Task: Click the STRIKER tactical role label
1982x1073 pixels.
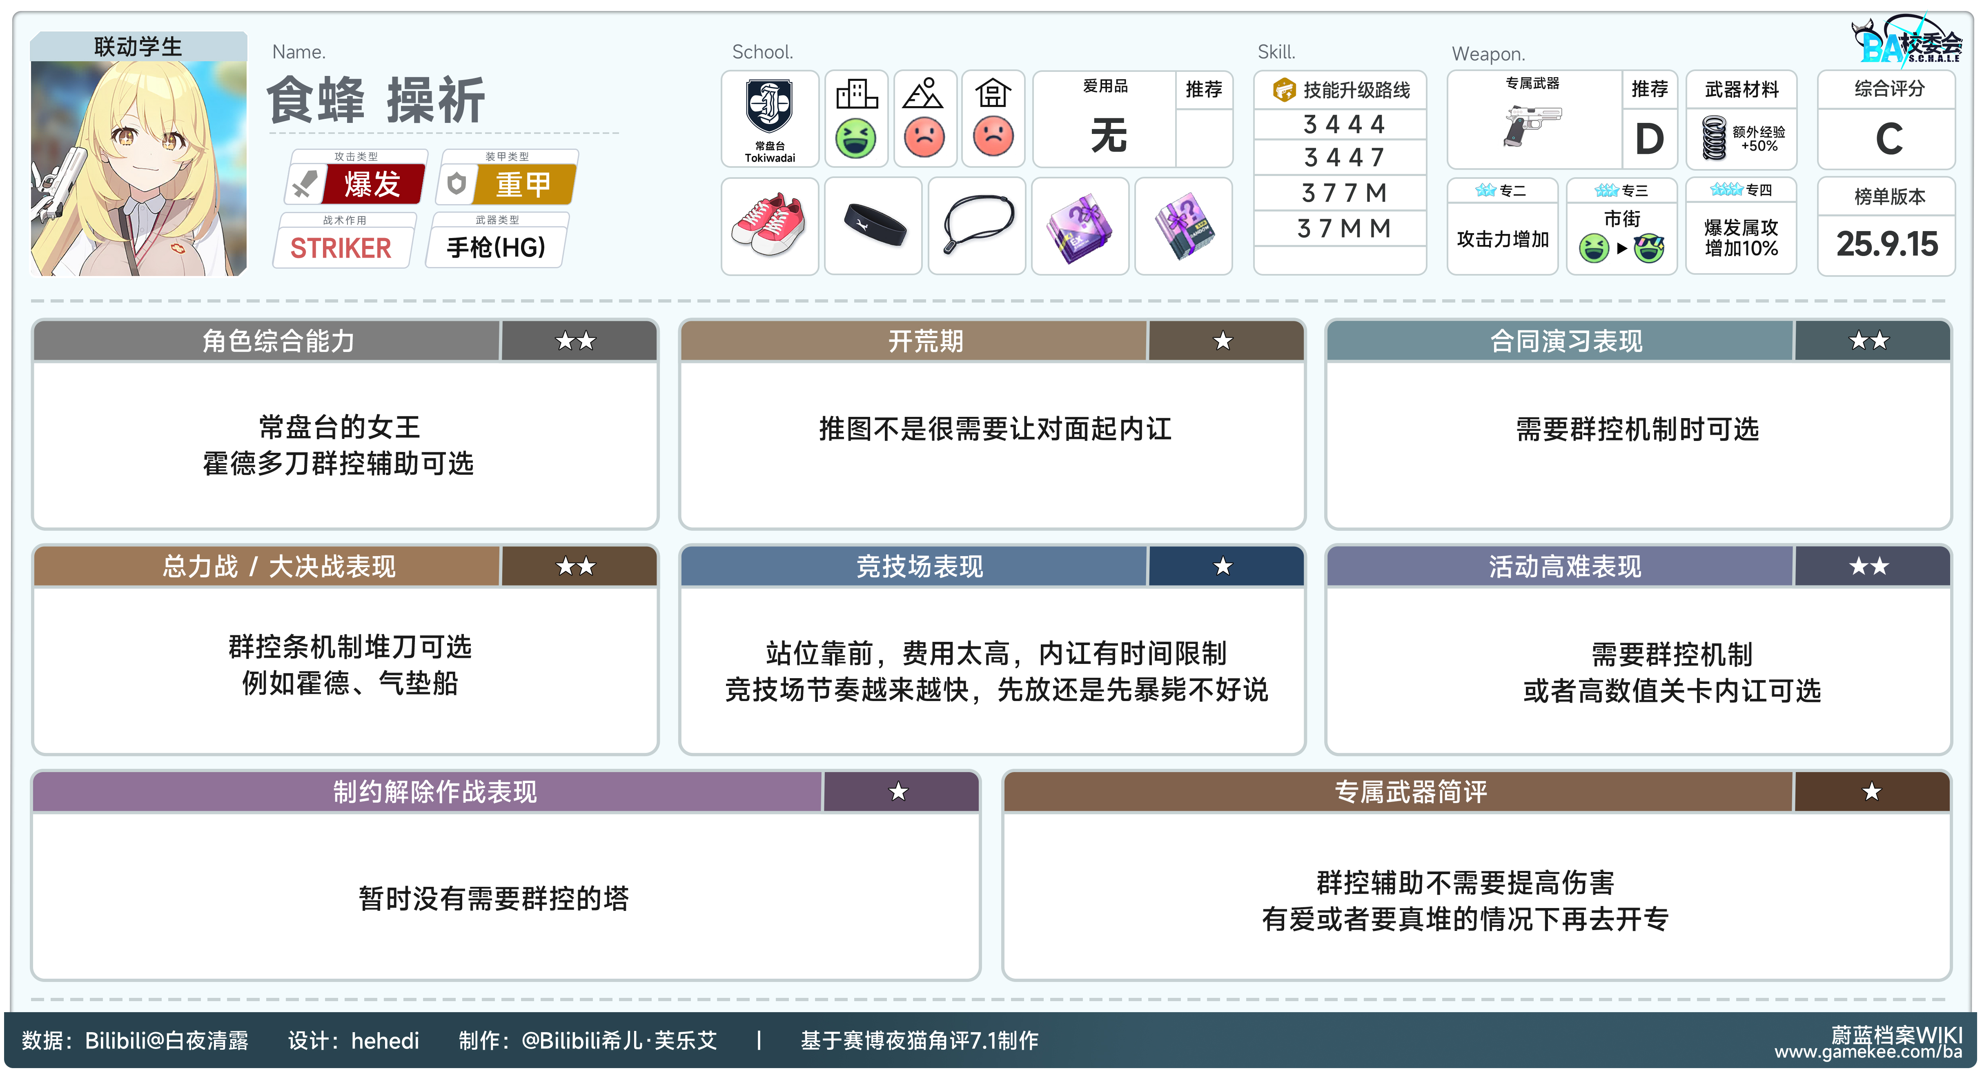Action: pos(340,248)
